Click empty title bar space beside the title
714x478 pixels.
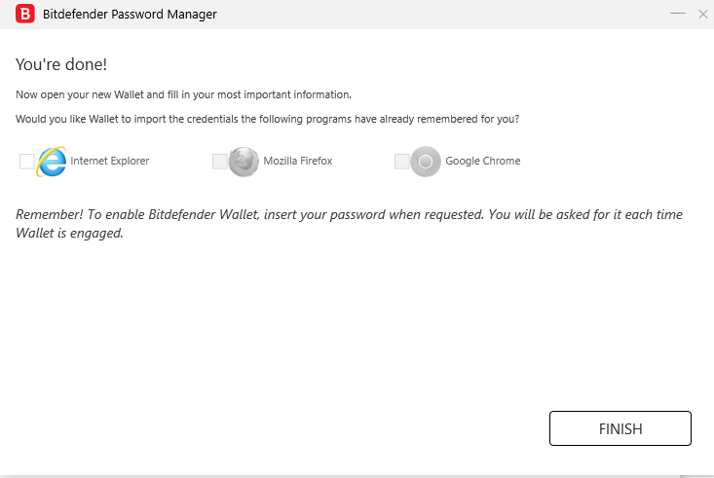[x=438, y=15]
